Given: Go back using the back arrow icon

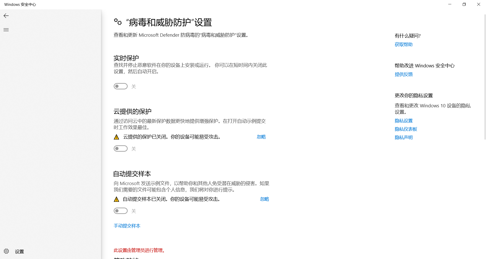Looking at the screenshot, I should 6,16.
